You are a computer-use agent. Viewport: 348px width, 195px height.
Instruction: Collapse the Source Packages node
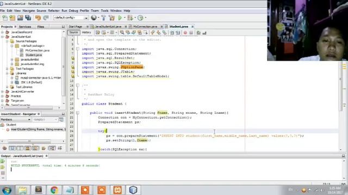pyautogui.click(x=7, y=41)
